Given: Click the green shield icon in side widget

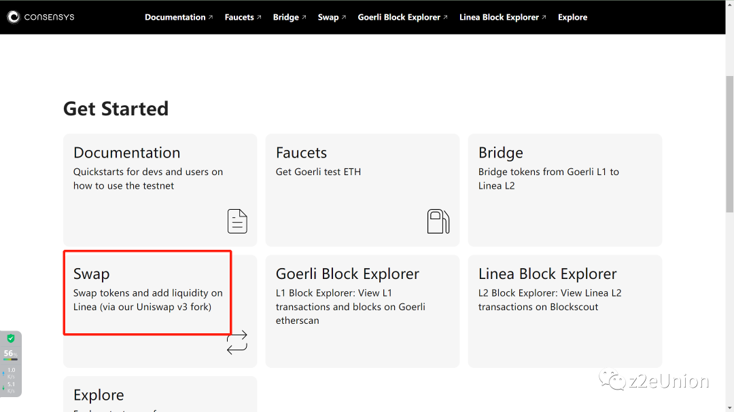Looking at the screenshot, I should [11, 339].
